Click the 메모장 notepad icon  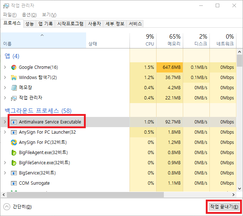(x=14, y=88)
